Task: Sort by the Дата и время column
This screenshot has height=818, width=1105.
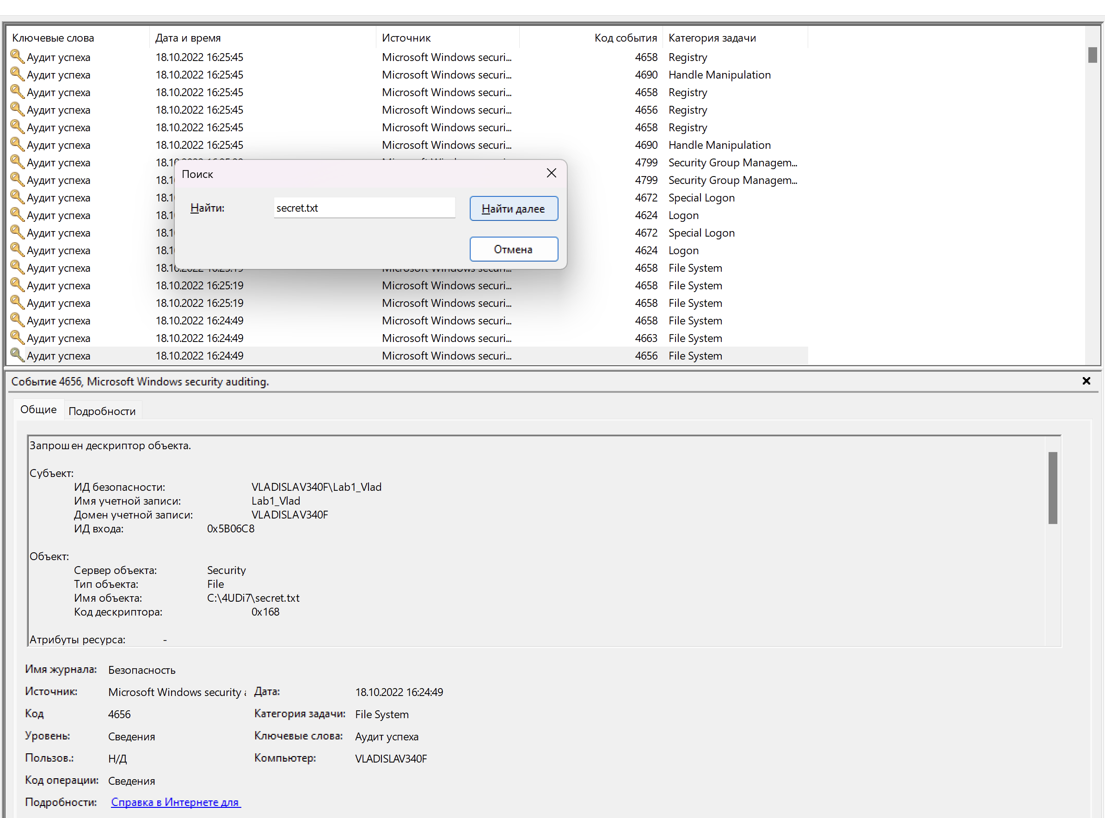Action: point(188,37)
